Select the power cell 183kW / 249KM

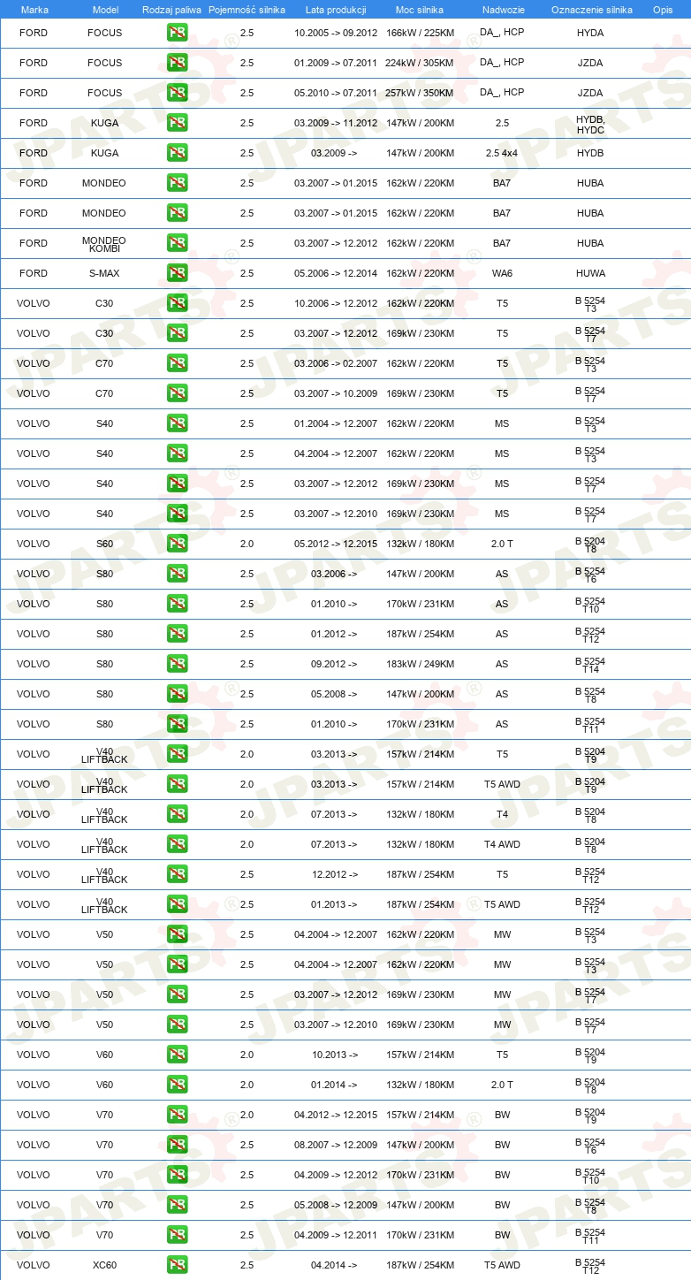click(420, 664)
